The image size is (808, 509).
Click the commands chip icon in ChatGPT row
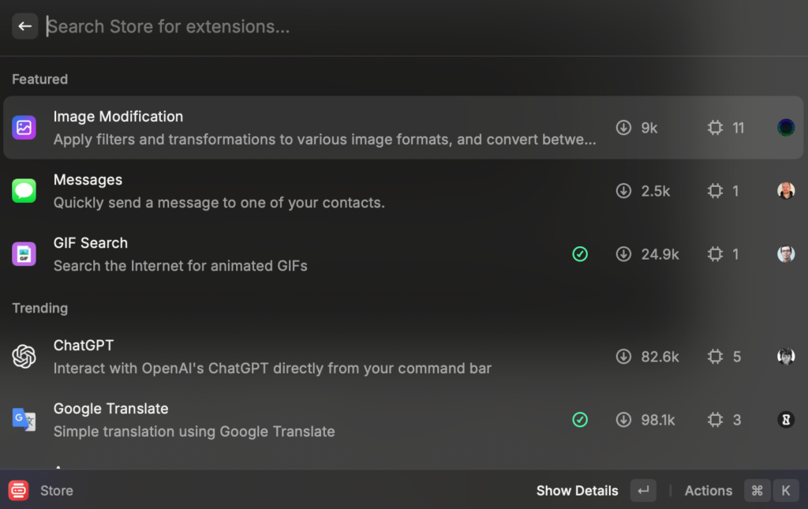coord(715,357)
